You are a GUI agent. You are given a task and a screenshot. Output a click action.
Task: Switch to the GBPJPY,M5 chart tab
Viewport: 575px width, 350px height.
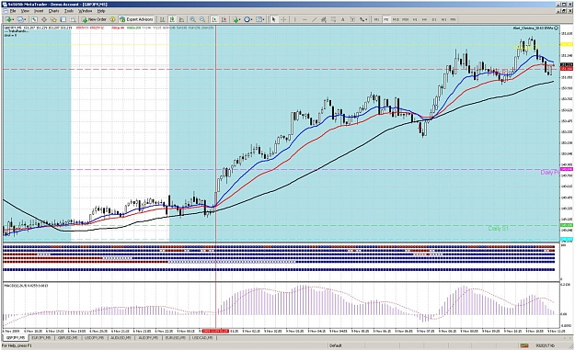[x=16, y=337]
